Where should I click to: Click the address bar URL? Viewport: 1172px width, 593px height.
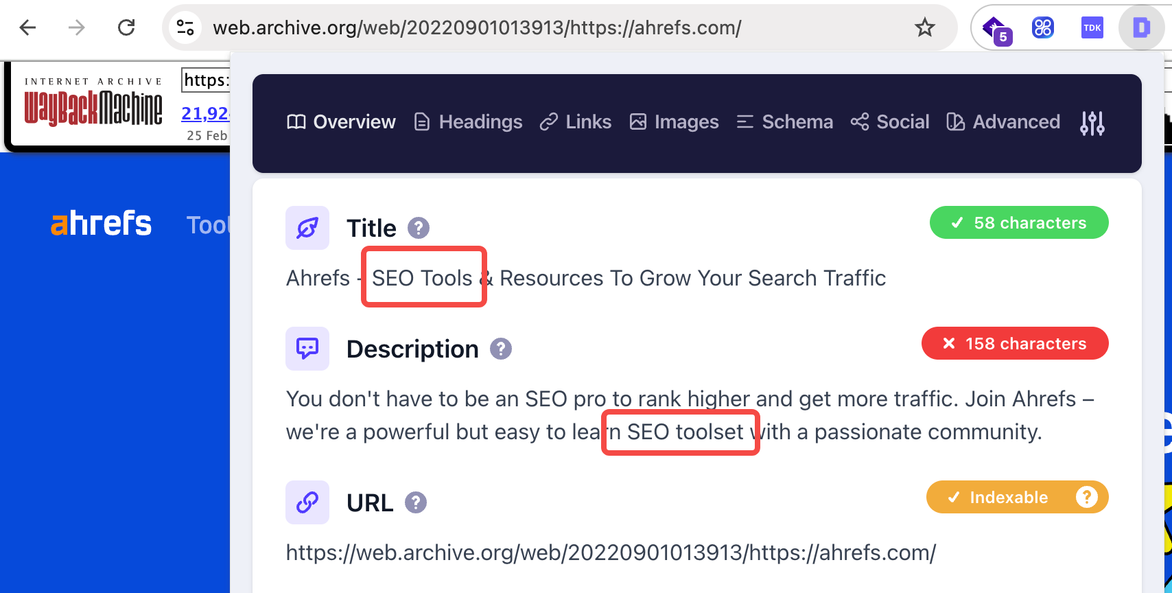coord(477,27)
